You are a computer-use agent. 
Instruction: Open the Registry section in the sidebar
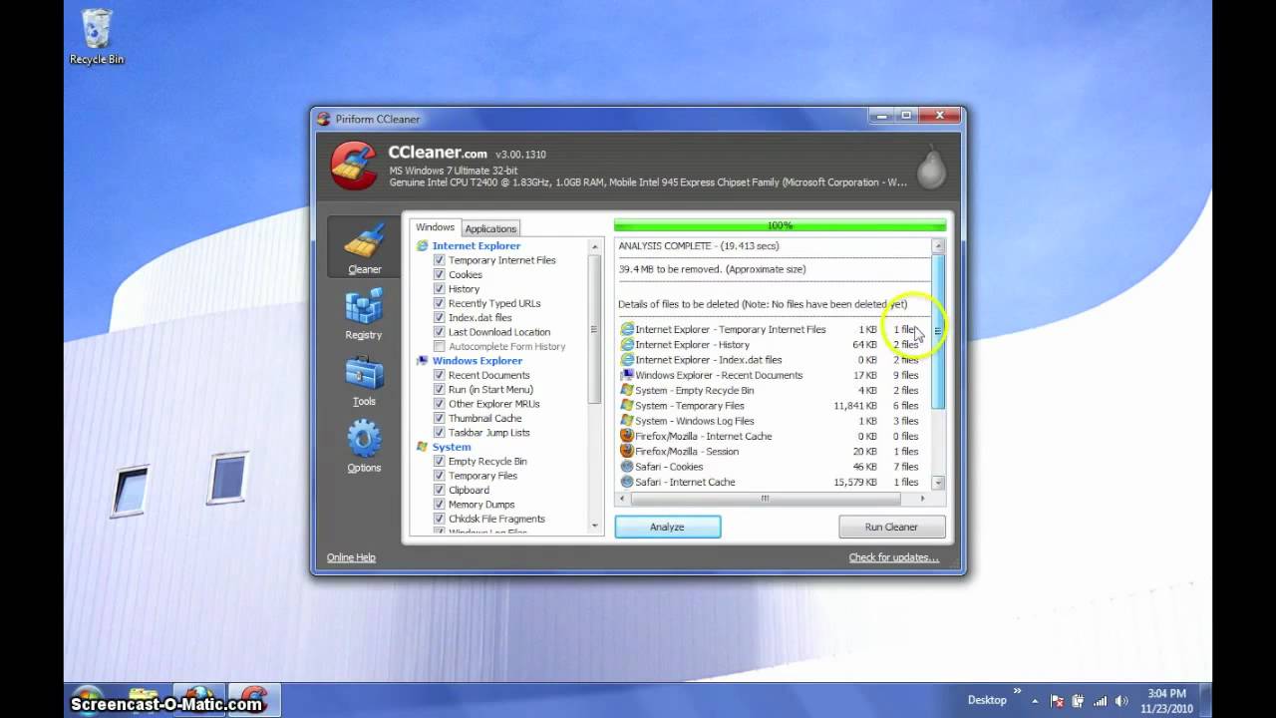pyautogui.click(x=364, y=314)
